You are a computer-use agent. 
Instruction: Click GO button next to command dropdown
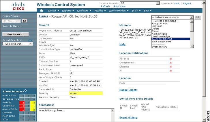[x=197, y=17]
